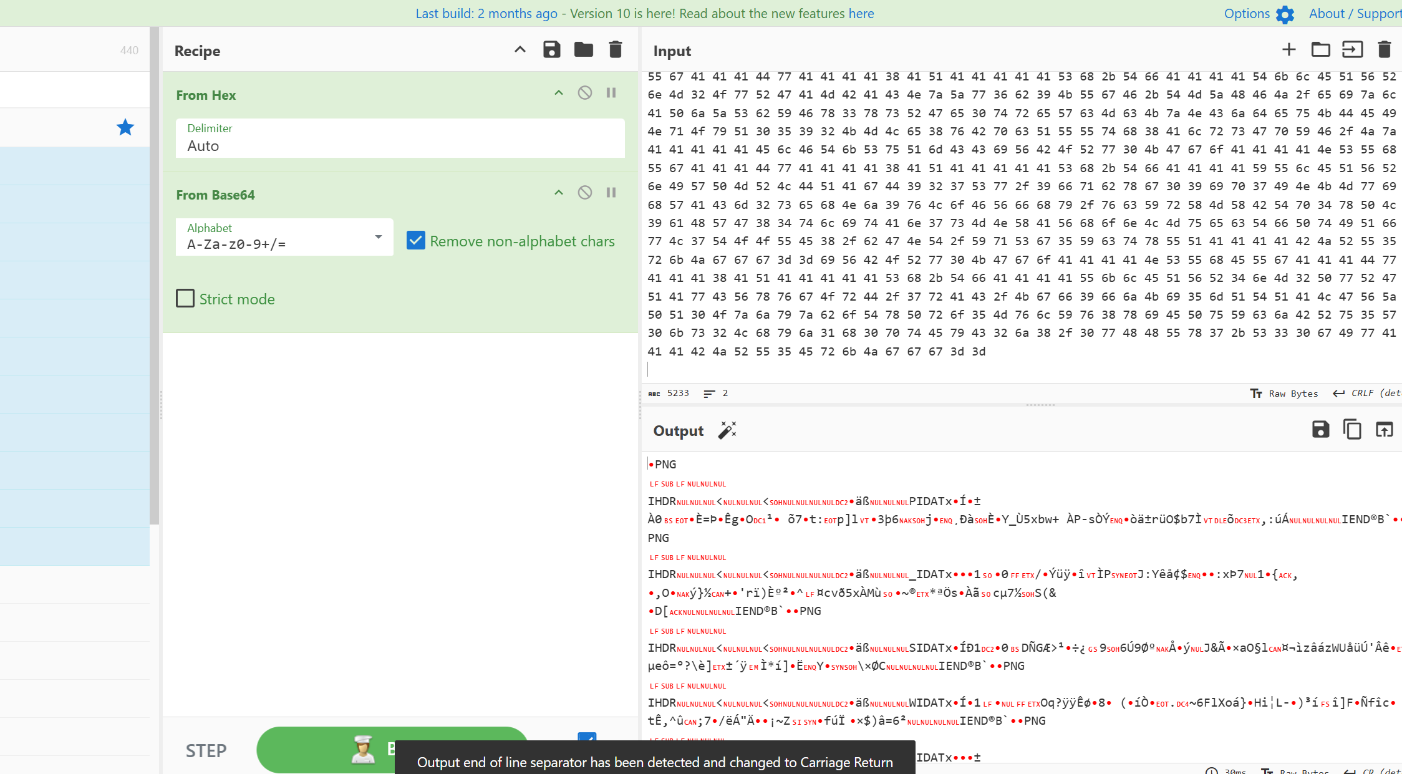Clear input with the trash icon
Viewport: 1402px width, 774px height.
click(x=1384, y=50)
